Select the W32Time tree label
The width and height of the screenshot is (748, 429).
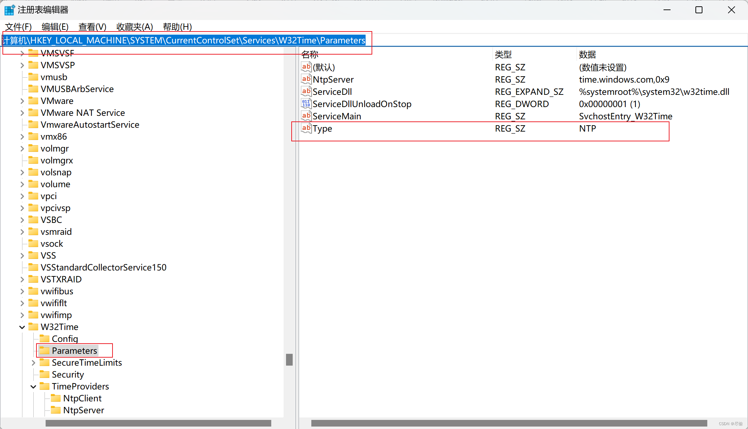(x=60, y=327)
